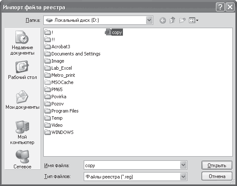
Task: Go up one folder level
Action: 172,20
